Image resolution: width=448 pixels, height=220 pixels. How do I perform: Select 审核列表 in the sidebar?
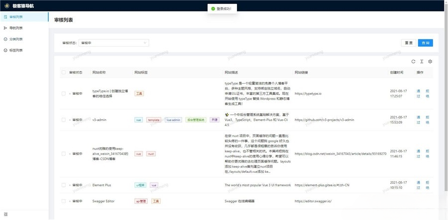[16, 17]
